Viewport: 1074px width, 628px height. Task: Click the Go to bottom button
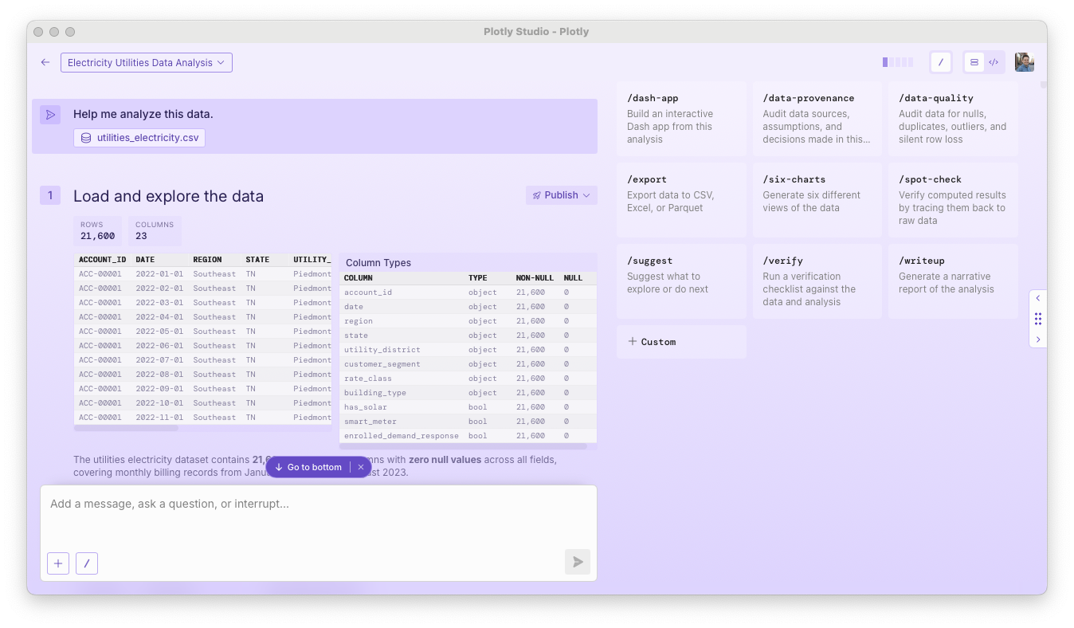click(x=308, y=467)
